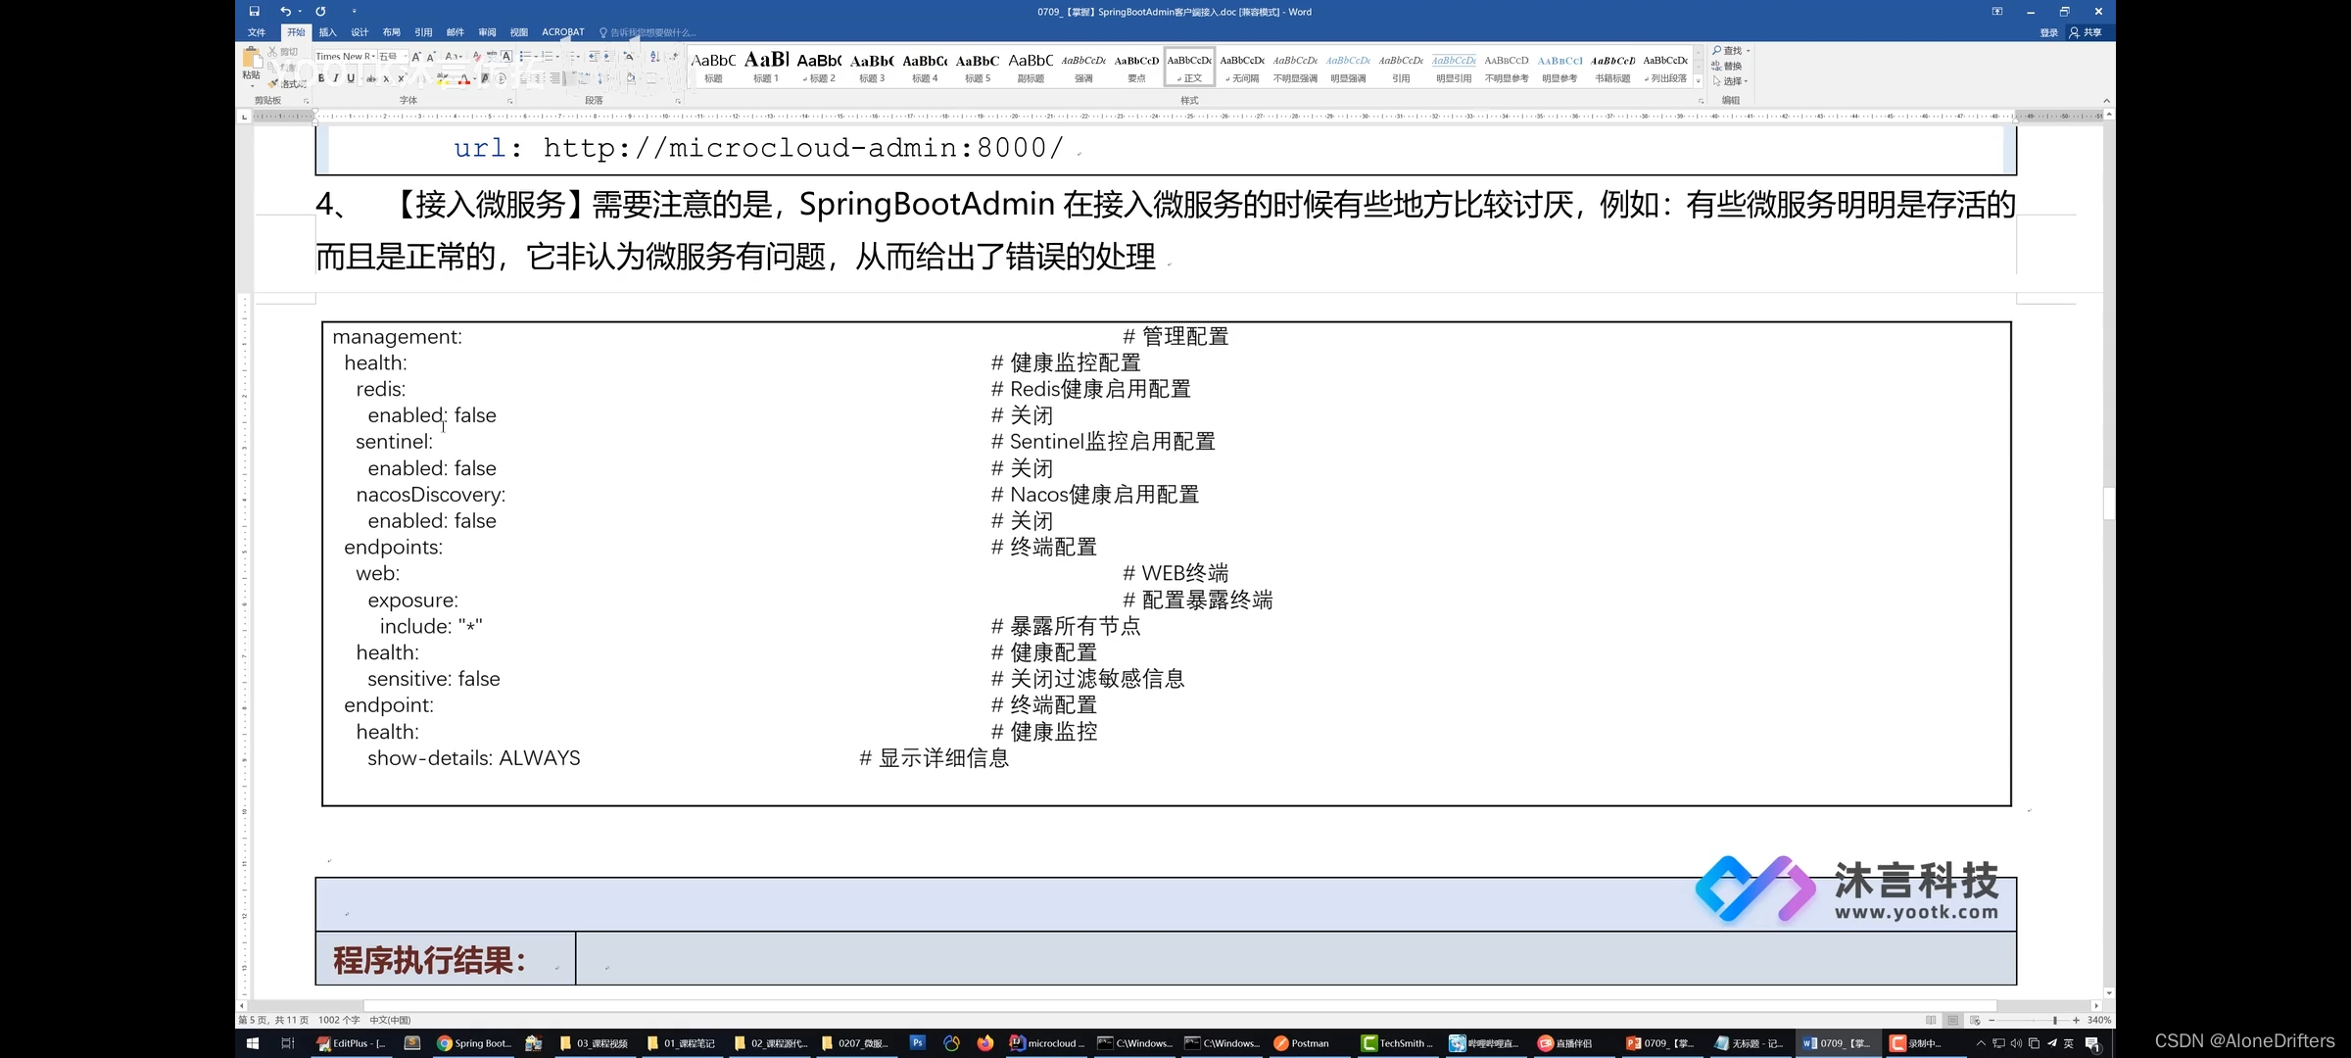Open the word count 1002 个字
The image size is (2351, 1058).
(339, 1020)
